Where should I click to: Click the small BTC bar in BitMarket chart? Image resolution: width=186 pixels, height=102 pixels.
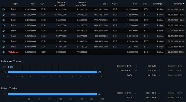point(8,67)
